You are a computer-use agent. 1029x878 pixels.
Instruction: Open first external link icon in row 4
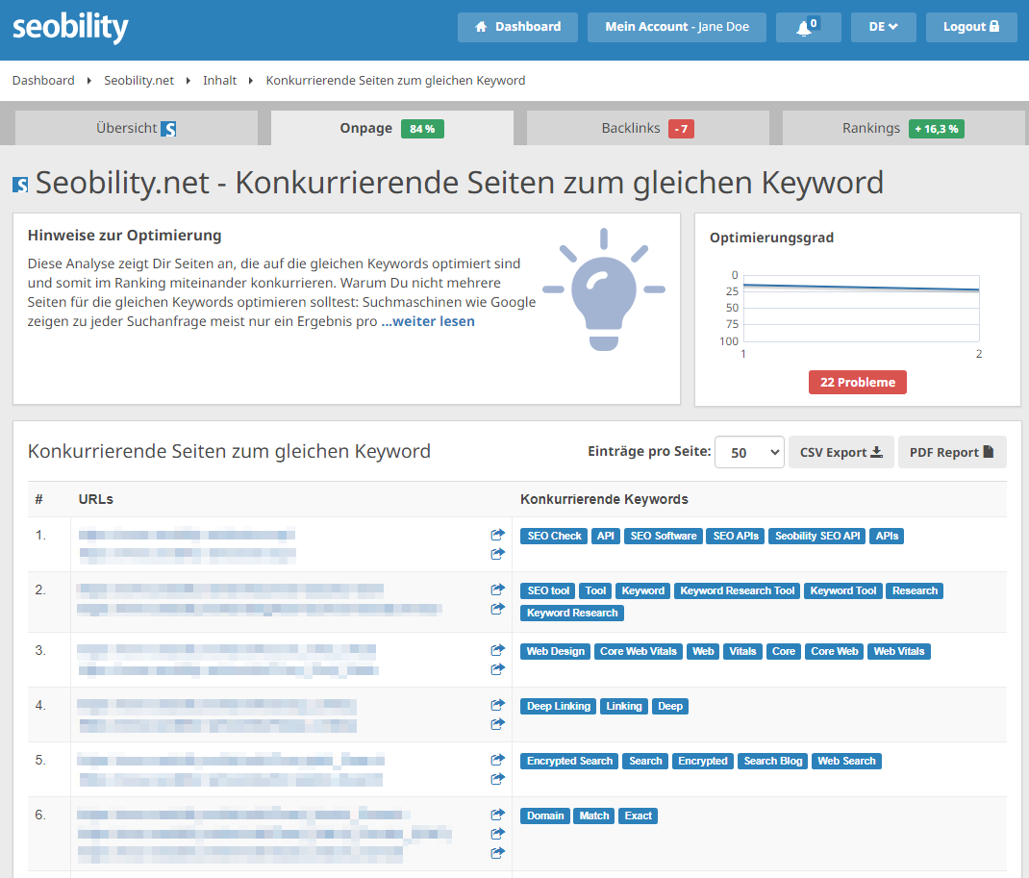[x=497, y=705]
